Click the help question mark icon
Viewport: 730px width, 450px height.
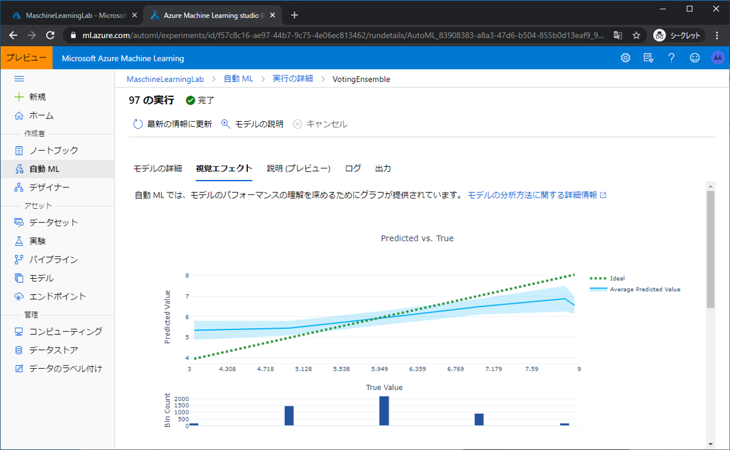(x=671, y=58)
